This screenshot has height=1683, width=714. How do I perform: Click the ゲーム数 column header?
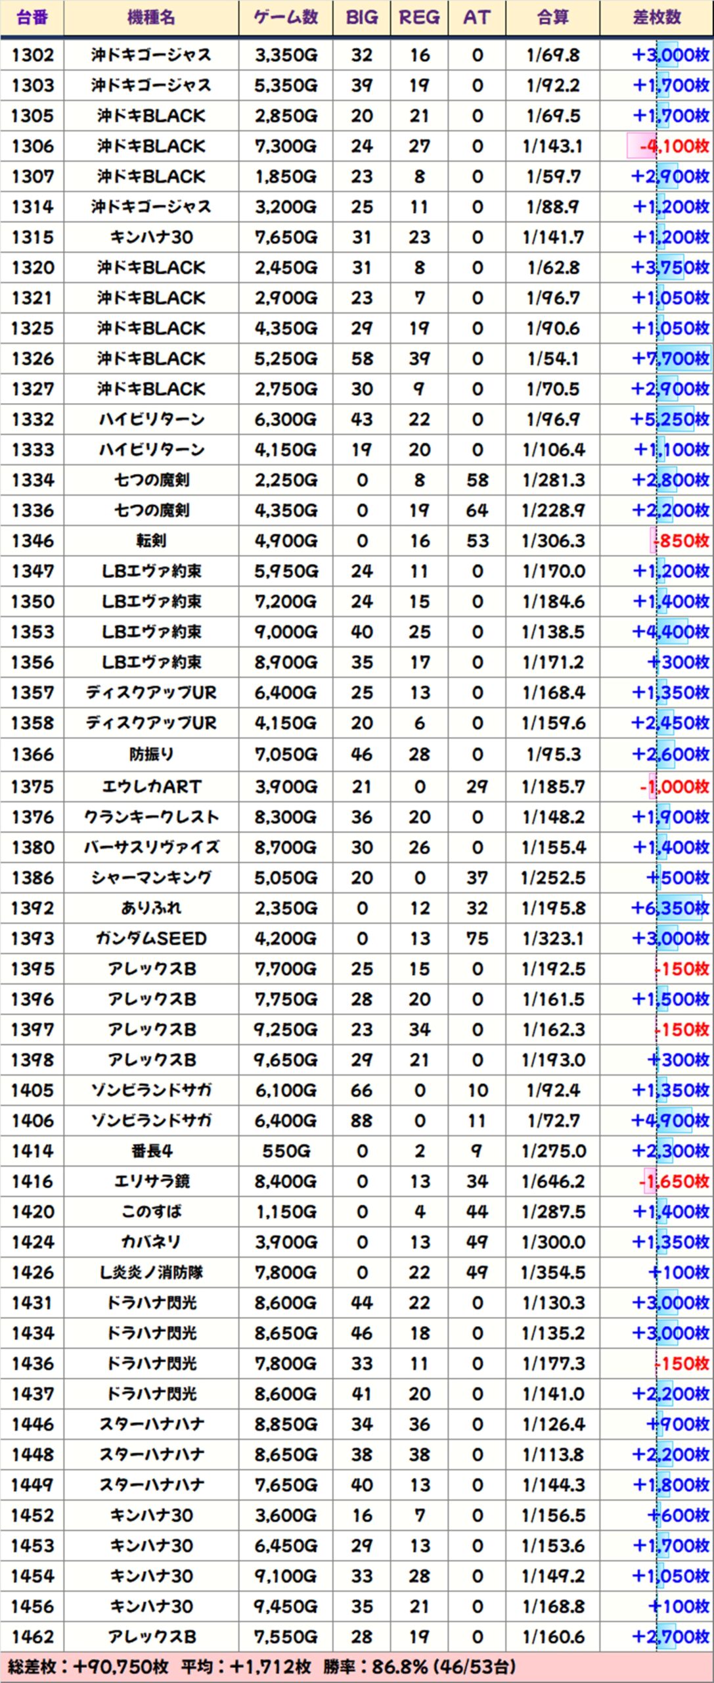pos(286,18)
